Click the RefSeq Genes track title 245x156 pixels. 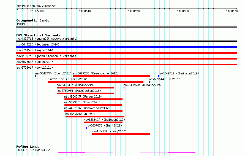[x=28, y=147]
